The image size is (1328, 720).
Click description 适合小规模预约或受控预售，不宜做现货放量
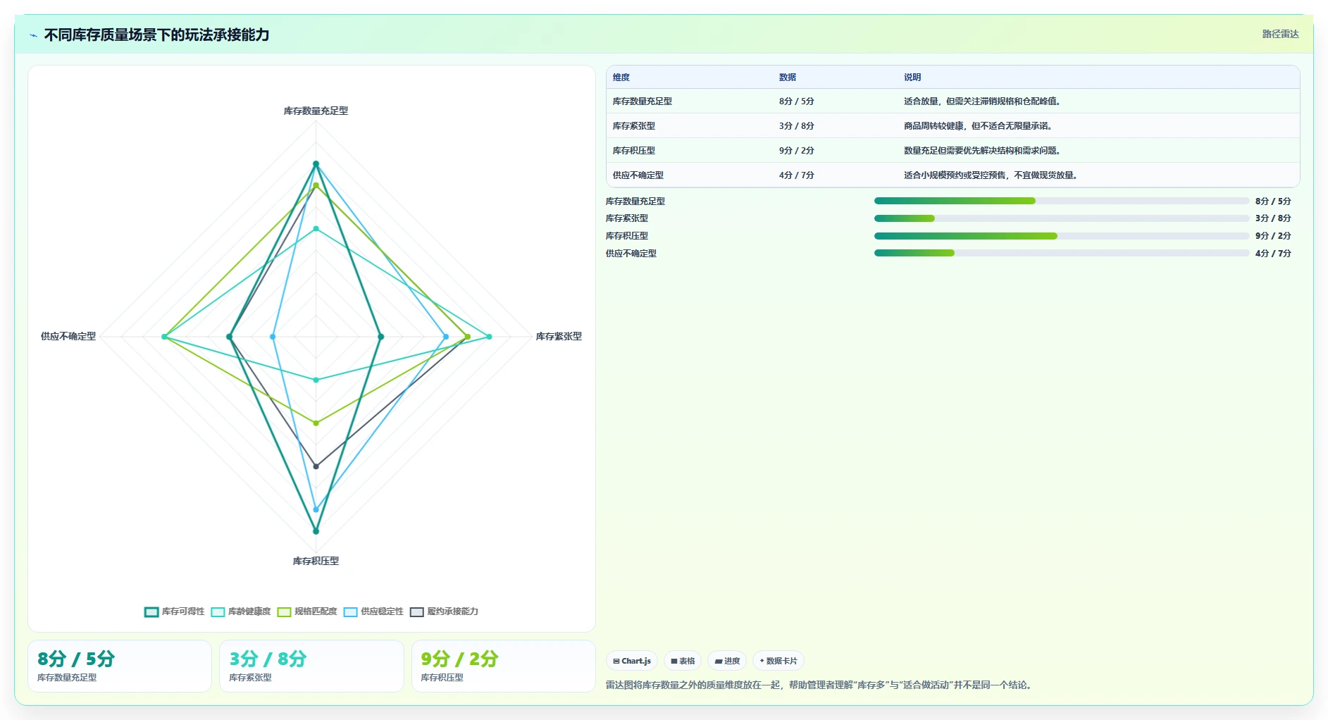991,175
